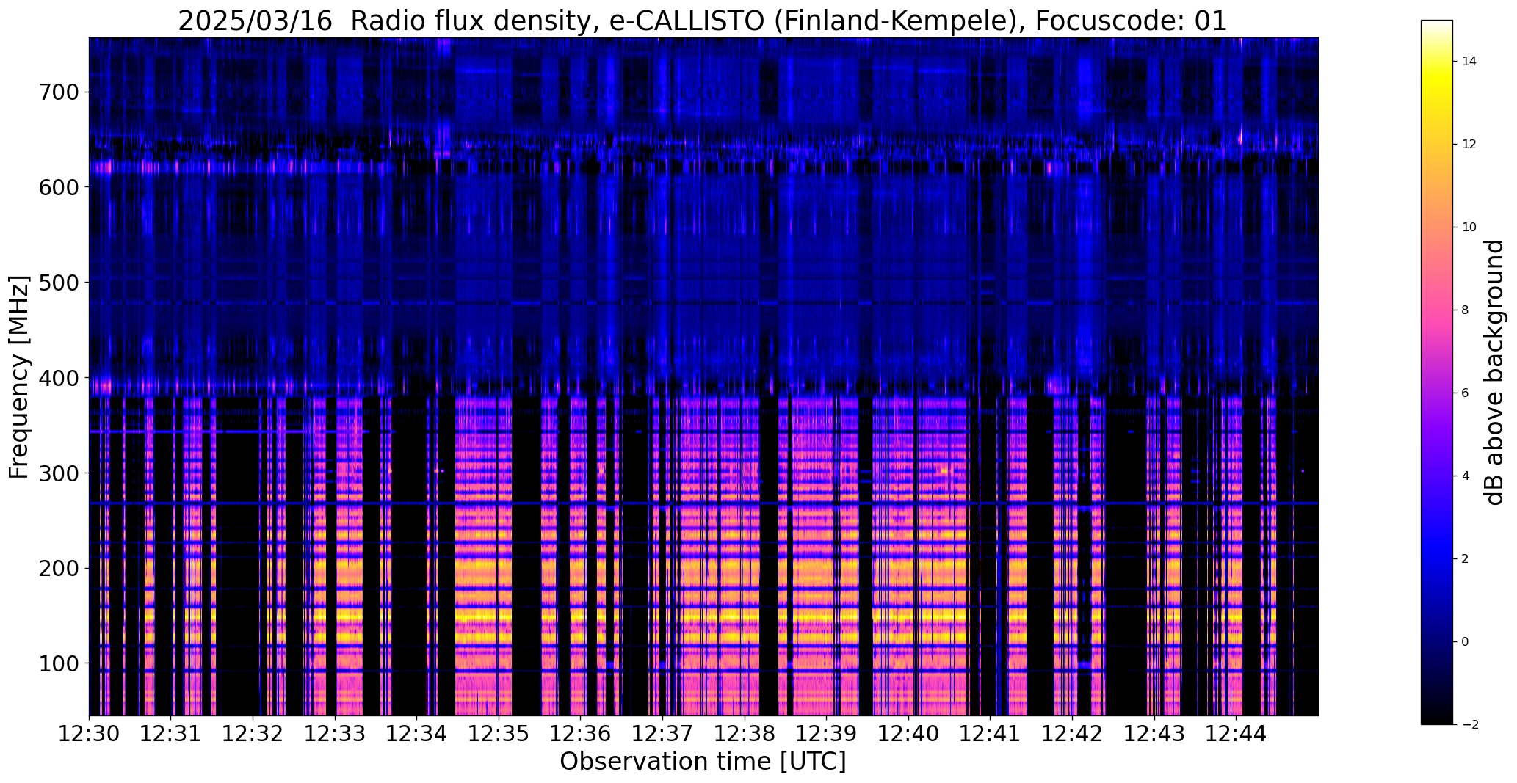
Task: Click the colorbar tick label 4
Action: pyautogui.click(x=1466, y=476)
